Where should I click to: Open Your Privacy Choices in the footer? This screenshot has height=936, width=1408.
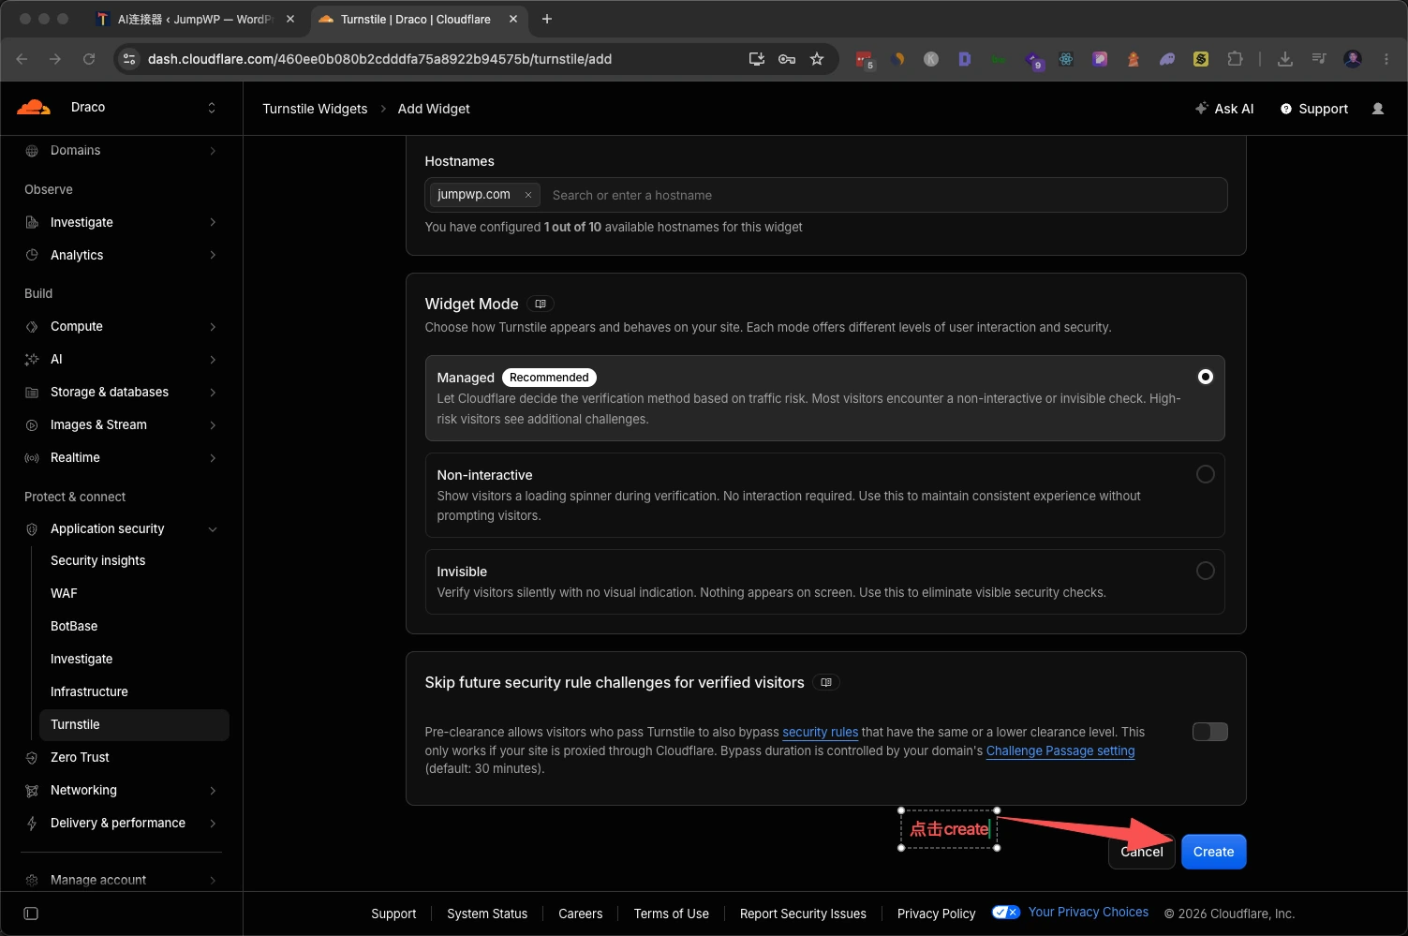click(x=1089, y=912)
